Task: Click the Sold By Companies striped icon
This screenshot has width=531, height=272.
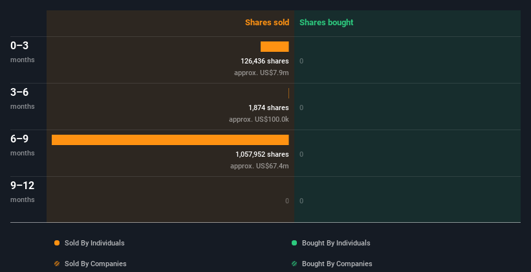Action: pos(57,264)
